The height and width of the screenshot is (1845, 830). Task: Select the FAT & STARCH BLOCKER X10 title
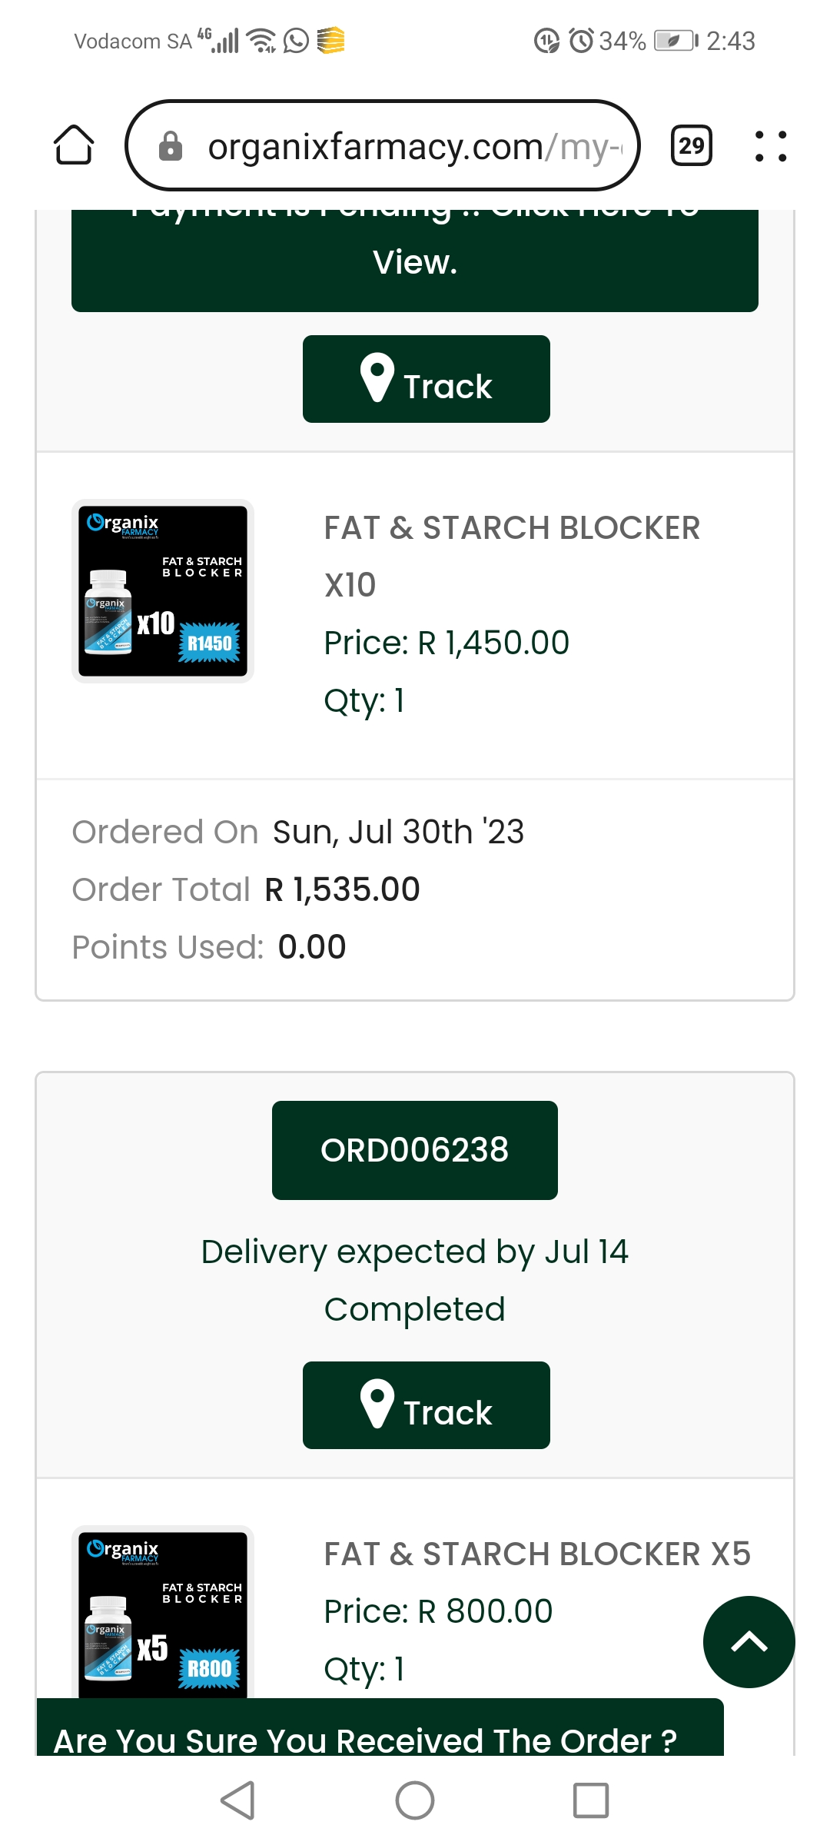[512, 557]
